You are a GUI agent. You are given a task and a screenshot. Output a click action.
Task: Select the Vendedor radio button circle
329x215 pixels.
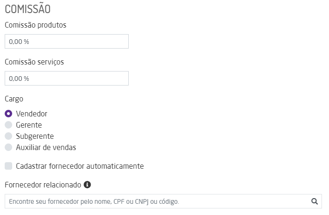pyautogui.click(x=8, y=114)
